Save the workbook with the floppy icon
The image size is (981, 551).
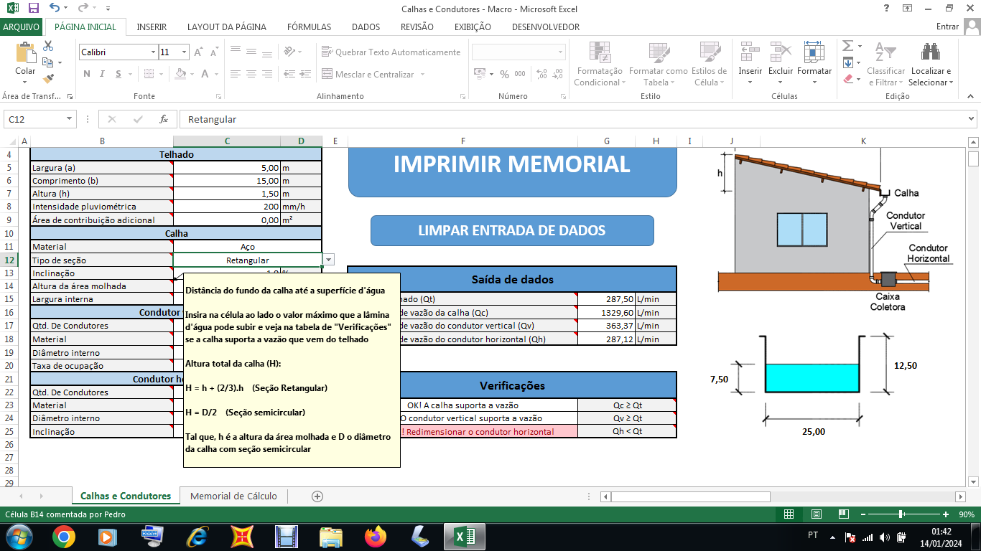33,9
